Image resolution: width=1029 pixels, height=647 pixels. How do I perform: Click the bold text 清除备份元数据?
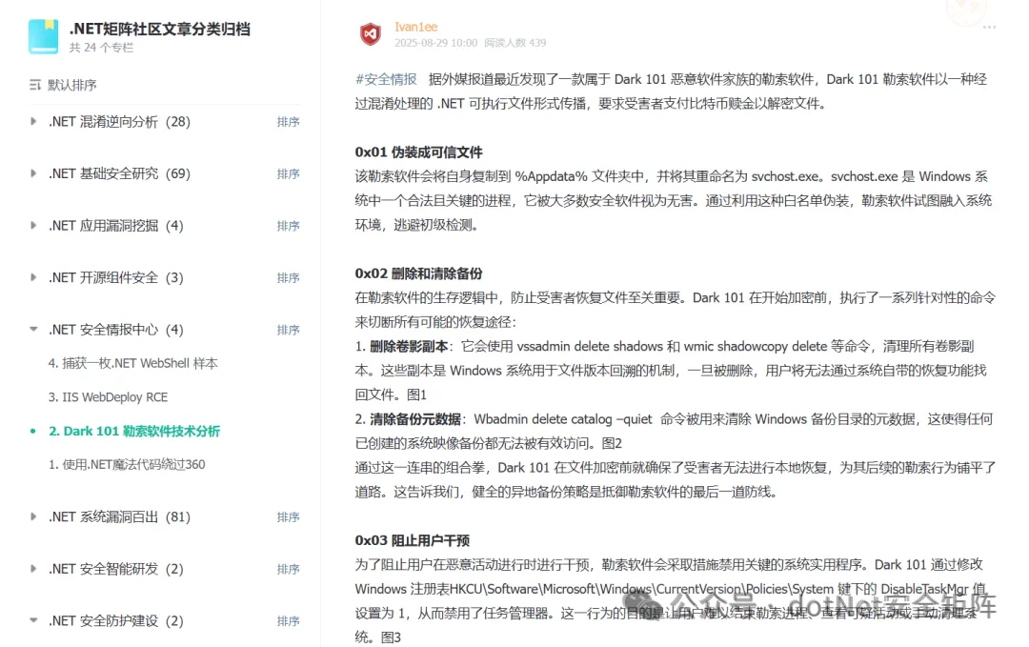(x=415, y=419)
